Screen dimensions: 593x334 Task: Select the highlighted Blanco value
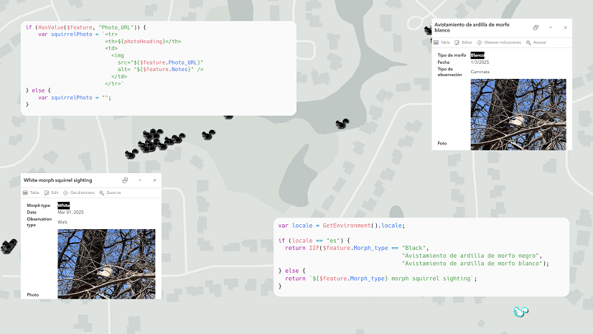click(x=477, y=55)
